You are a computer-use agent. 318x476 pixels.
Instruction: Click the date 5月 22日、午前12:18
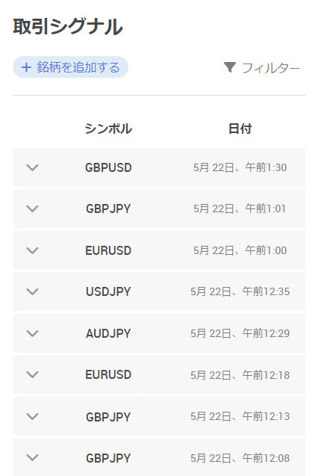[240, 375]
